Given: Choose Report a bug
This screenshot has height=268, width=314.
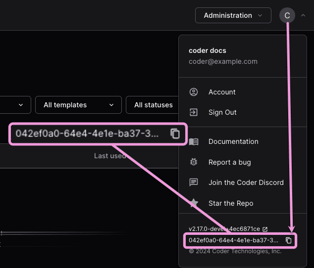Looking at the screenshot, I should (243, 162).
